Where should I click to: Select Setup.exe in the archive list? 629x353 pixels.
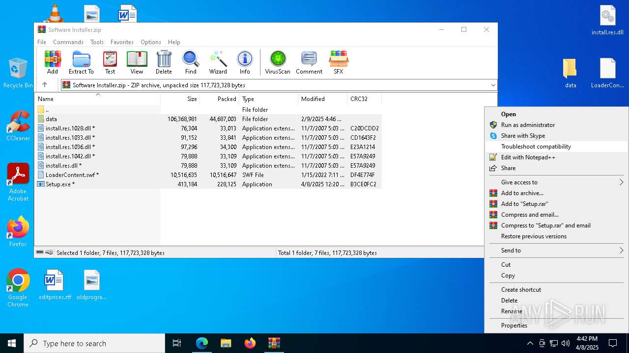click(x=208, y=184)
